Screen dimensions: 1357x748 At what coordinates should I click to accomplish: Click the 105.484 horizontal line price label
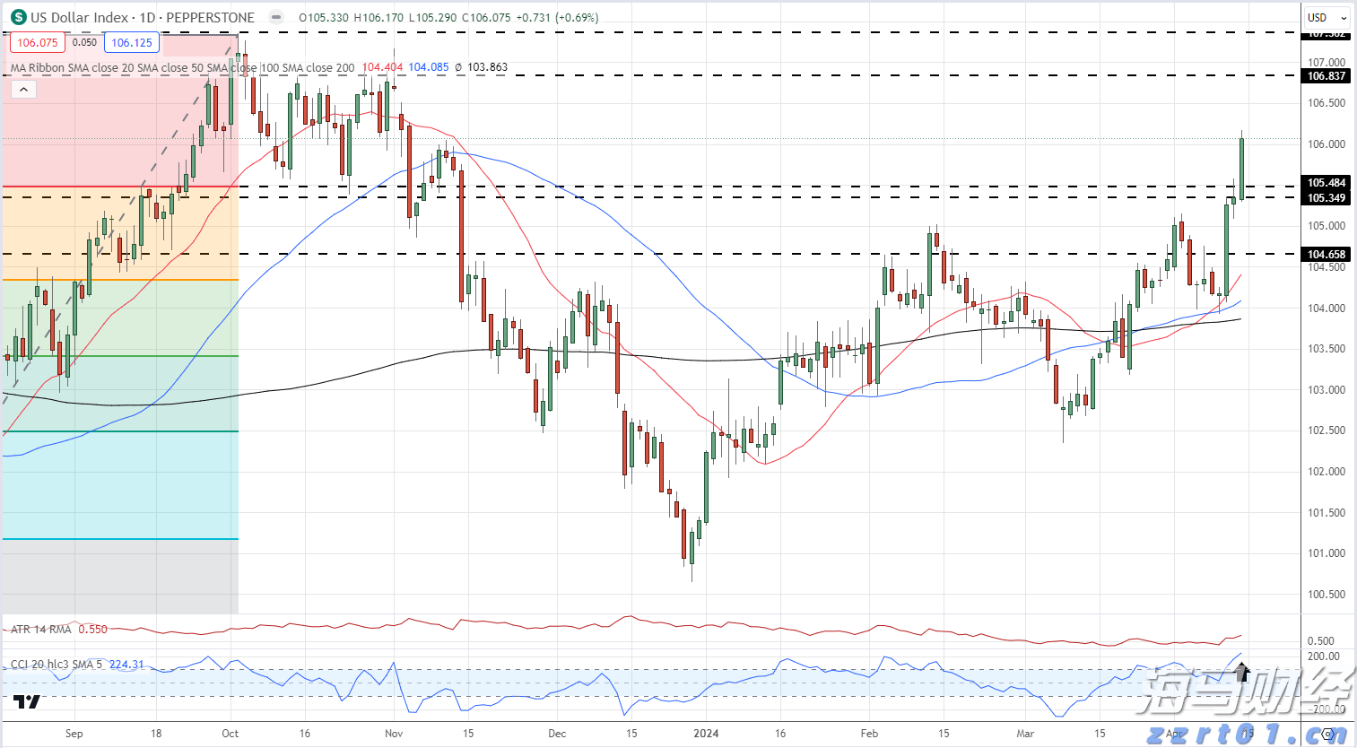pos(1326,183)
